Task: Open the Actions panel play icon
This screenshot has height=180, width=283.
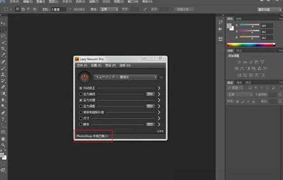Action: 220,29
